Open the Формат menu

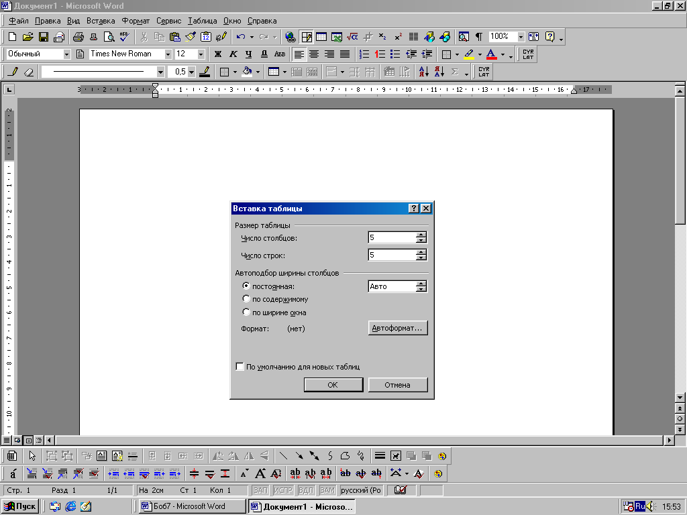click(136, 21)
